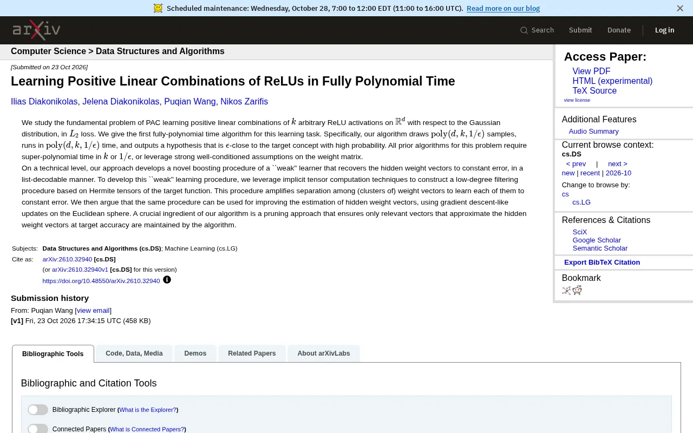Viewport: 693px width, 433px height.
Task: Open Related Papers tab
Action: click(252, 353)
